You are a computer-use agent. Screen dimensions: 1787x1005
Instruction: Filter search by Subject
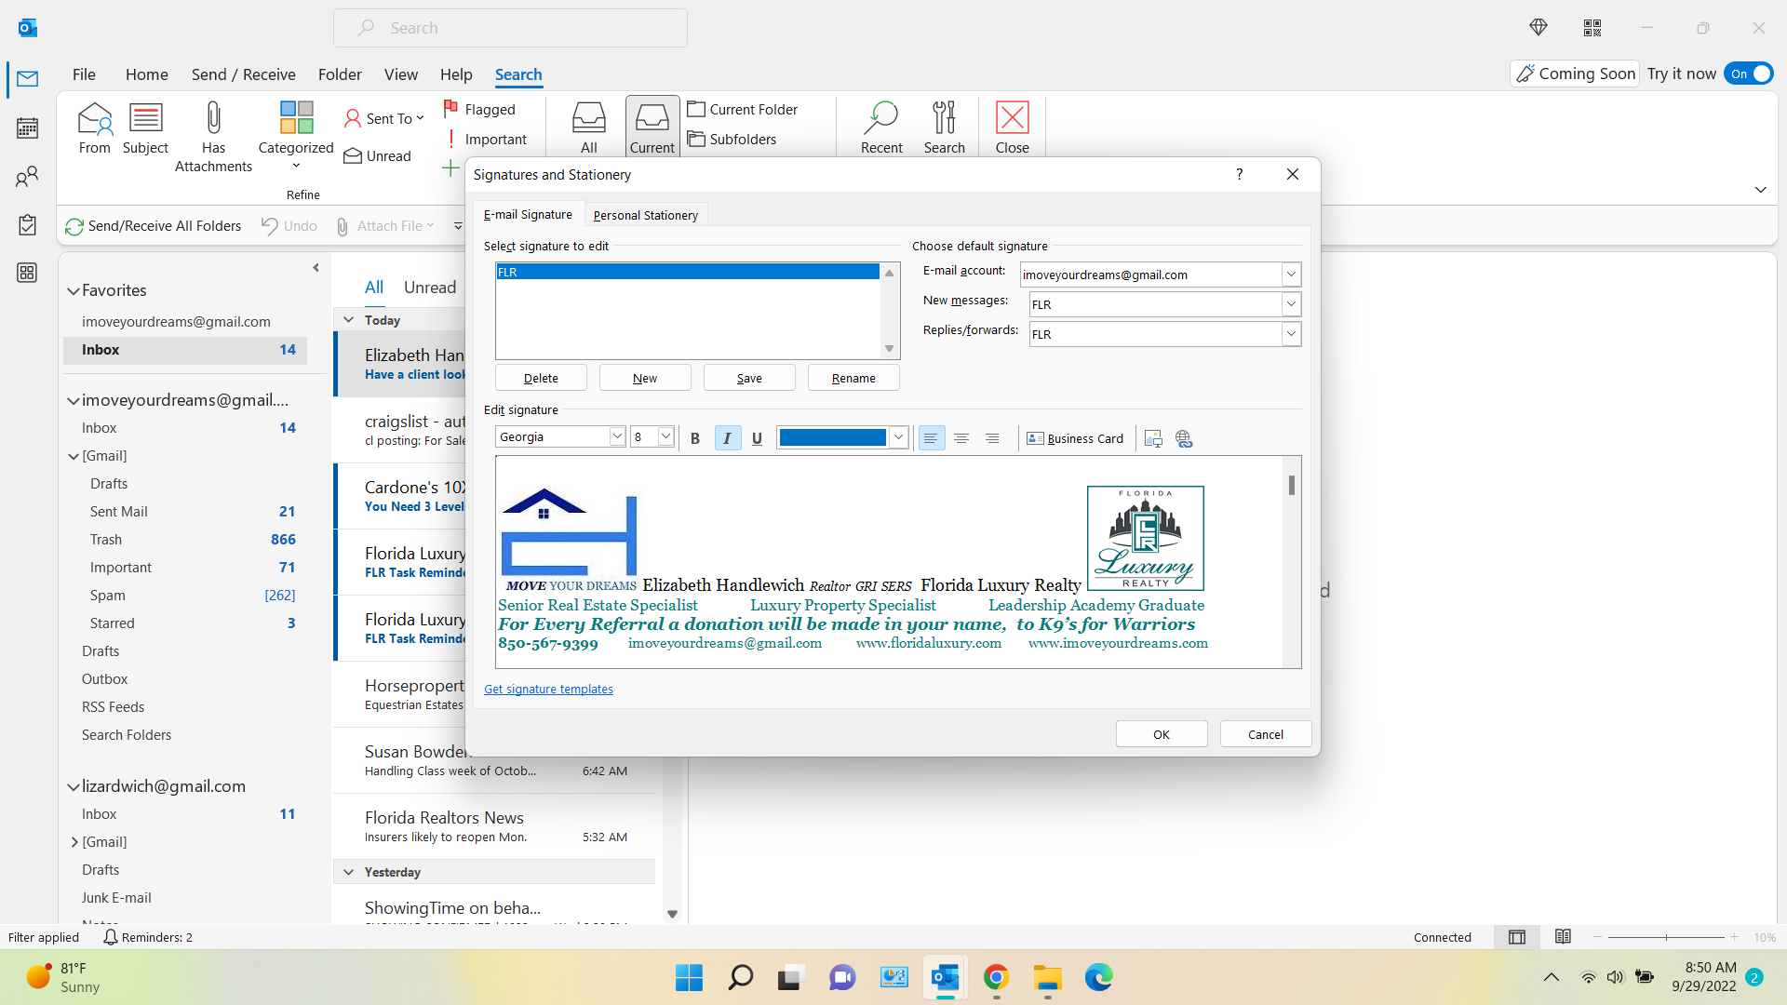pyautogui.click(x=145, y=128)
